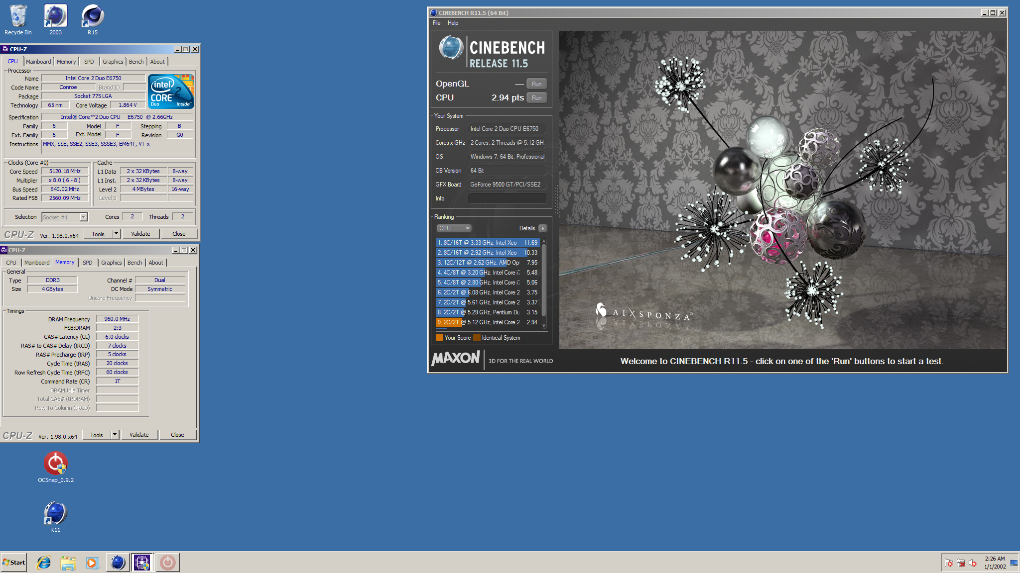The height and width of the screenshot is (573, 1020).
Task: Open Bench tab in upper CPU-Z window
Action: coord(136,62)
